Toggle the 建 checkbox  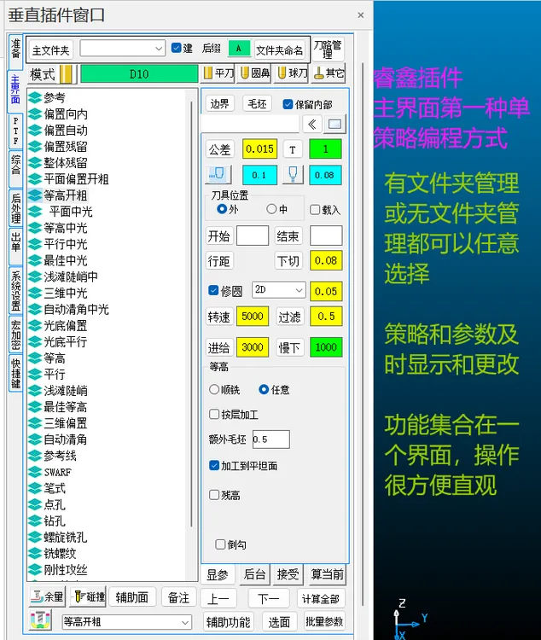176,48
